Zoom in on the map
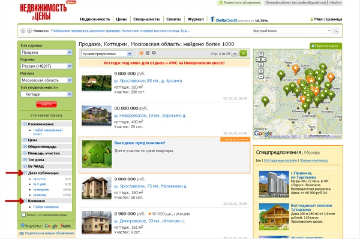This screenshot has width=360, height=239. pyautogui.click(x=261, y=71)
